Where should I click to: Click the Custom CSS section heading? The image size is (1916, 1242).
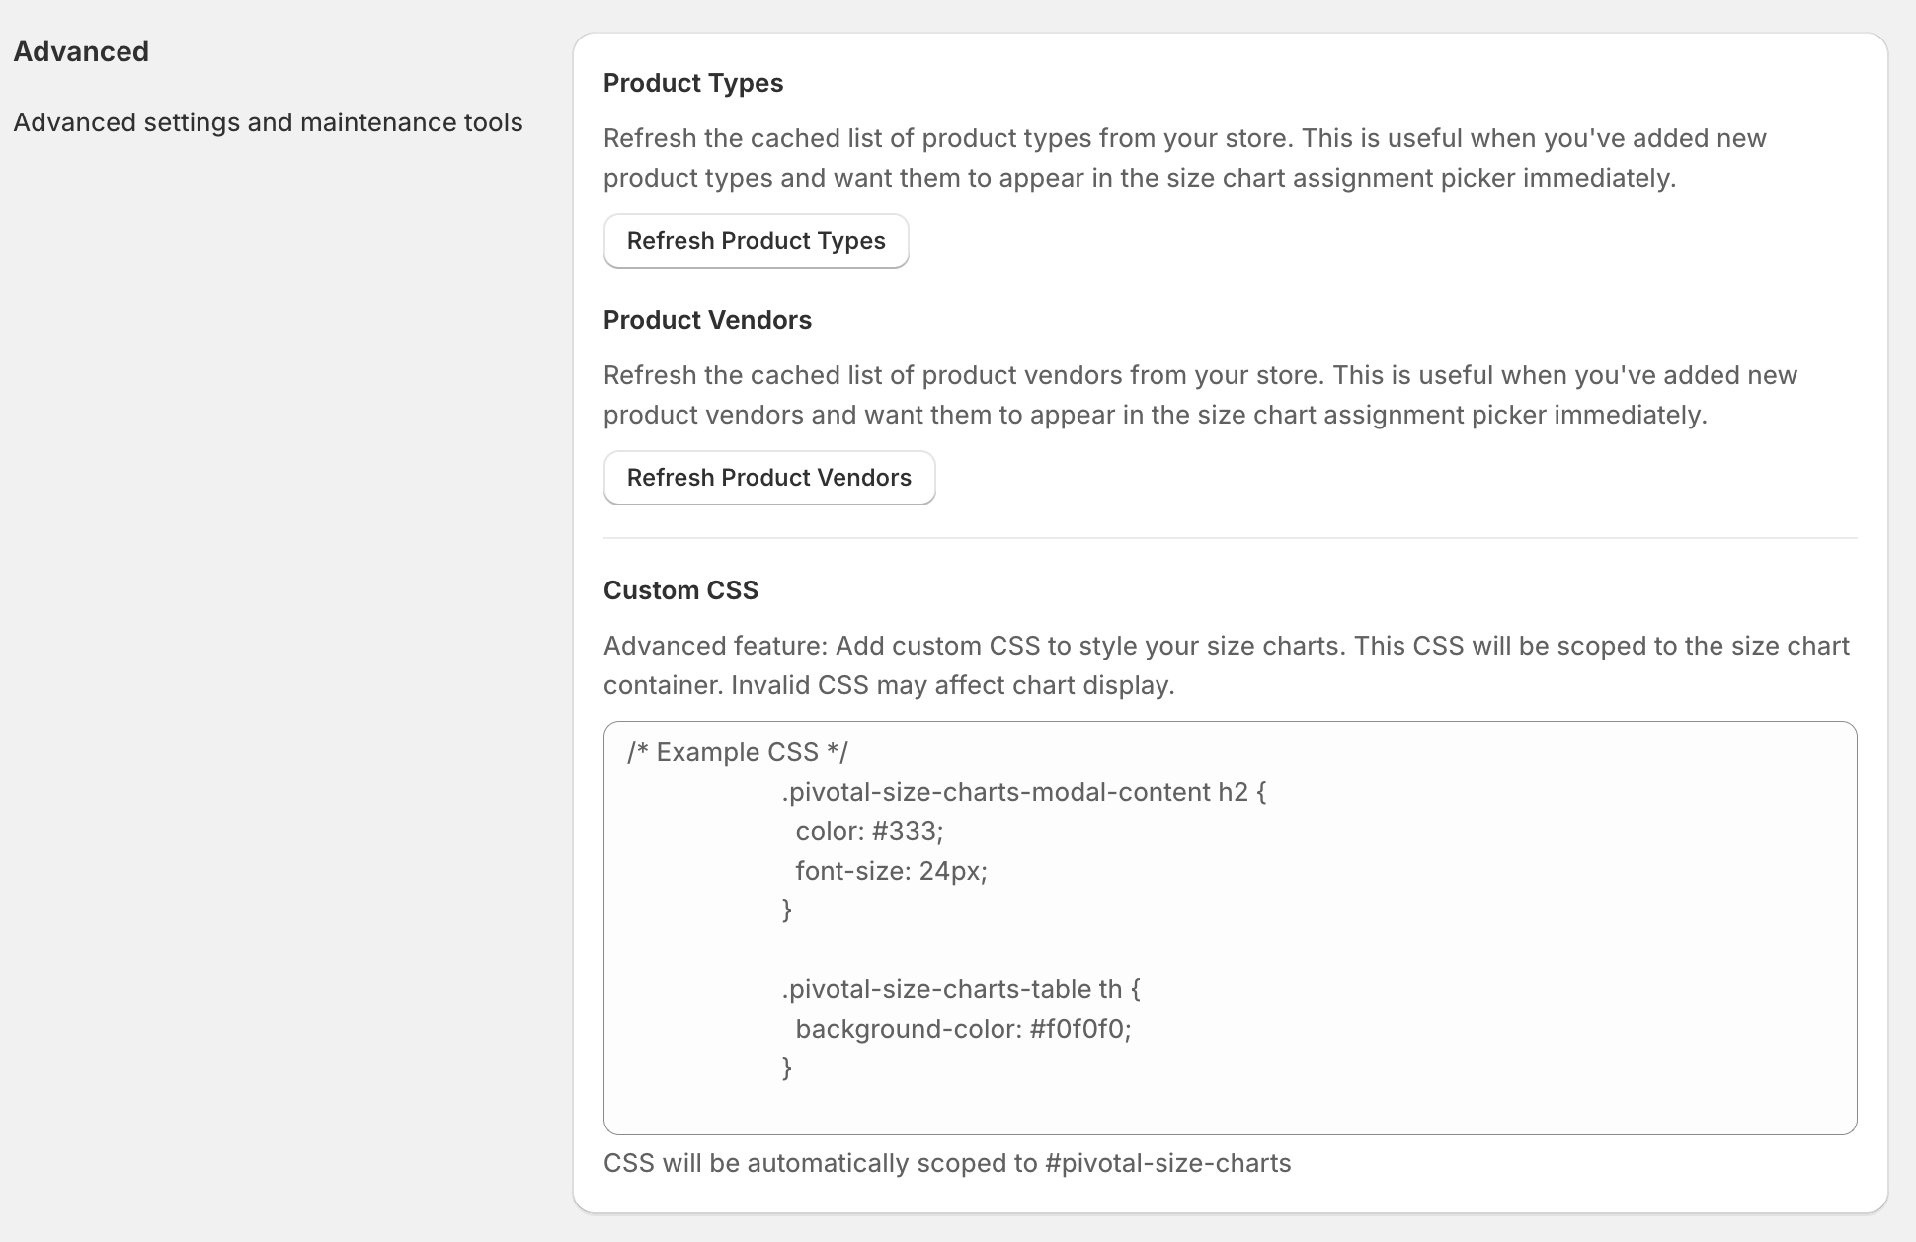click(x=680, y=590)
